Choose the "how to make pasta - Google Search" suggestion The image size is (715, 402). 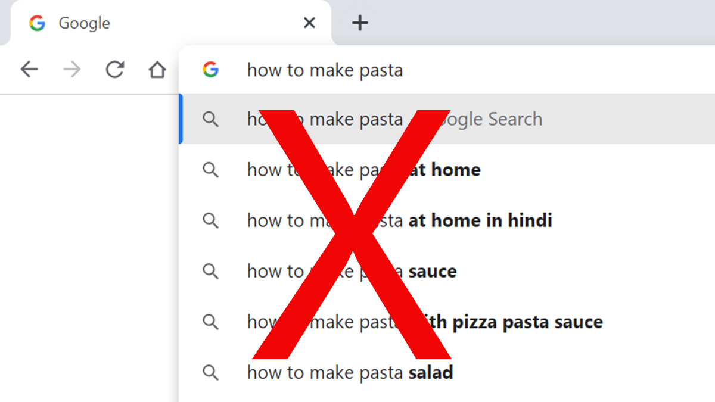pyautogui.click(x=394, y=119)
